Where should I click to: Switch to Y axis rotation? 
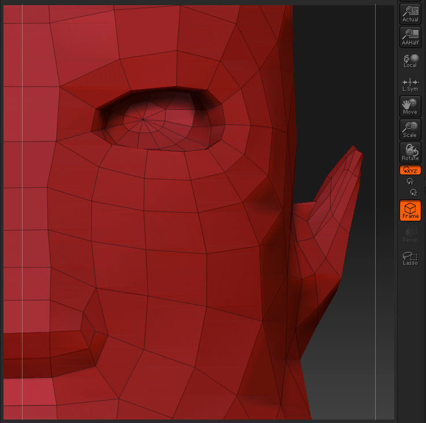click(410, 181)
